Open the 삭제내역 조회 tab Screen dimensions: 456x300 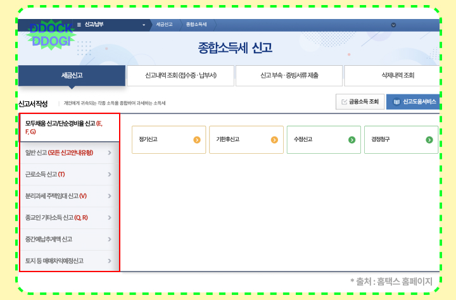pos(392,75)
